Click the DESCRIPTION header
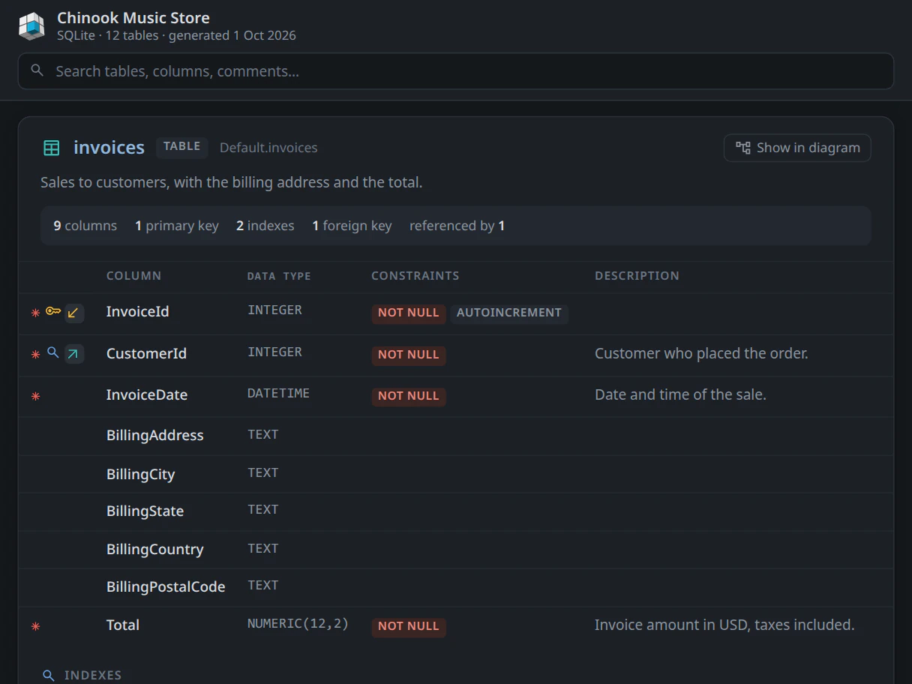The image size is (912, 684). pos(637,275)
